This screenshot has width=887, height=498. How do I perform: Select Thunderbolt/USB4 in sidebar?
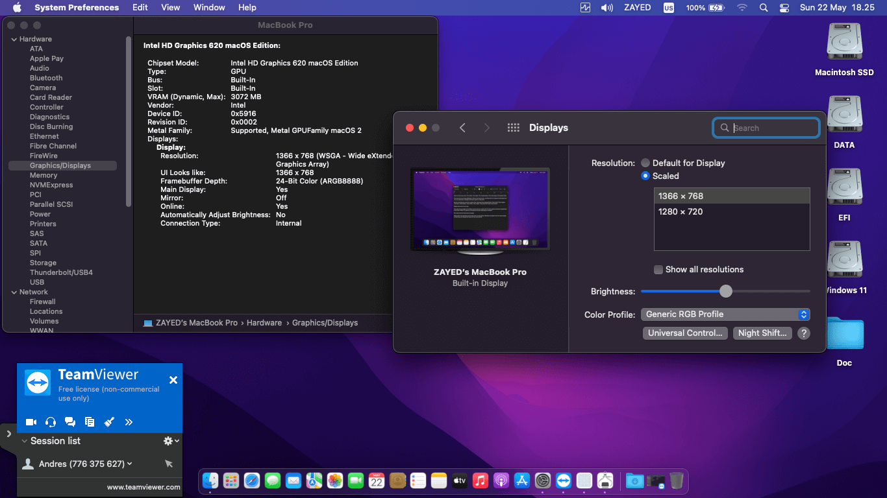click(61, 272)
